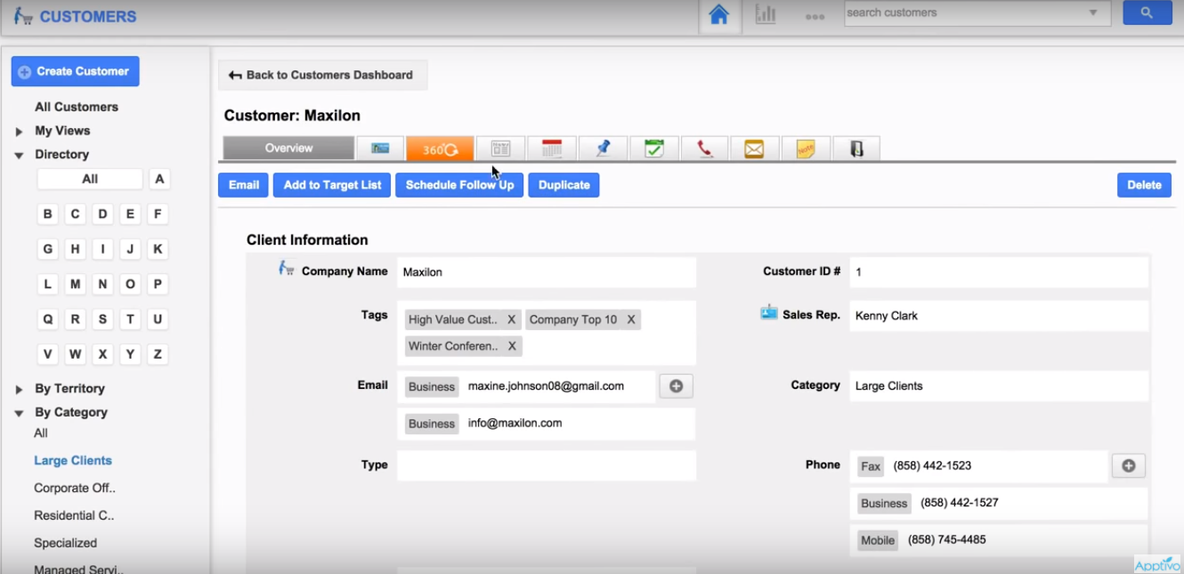Screen dimensions: 1184x574
Task: Open the ellipsis more-options menu in header
Action: click(x=815, y=15)
